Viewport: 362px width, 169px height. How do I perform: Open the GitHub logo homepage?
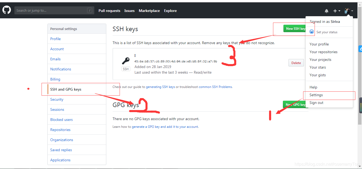6,10
